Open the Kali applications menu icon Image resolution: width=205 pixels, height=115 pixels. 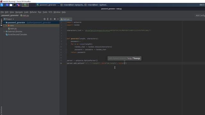(2, 5)
